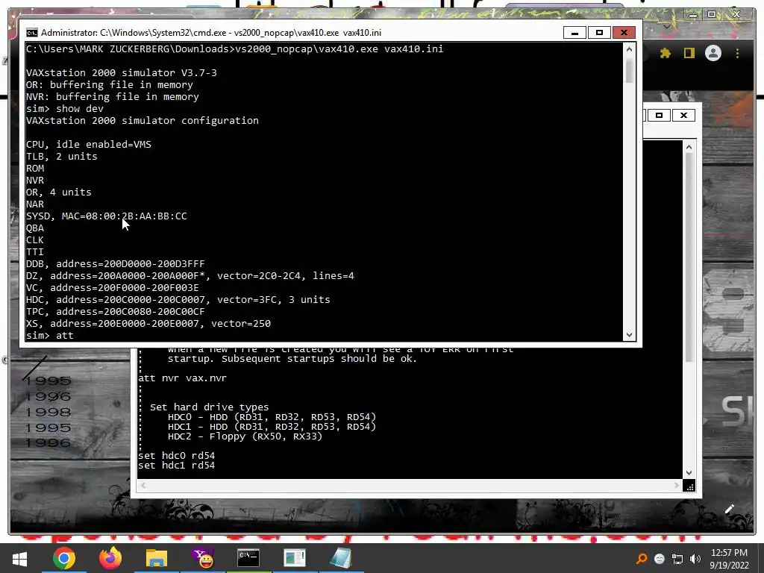
Task: Click text editor horizontal scroll right arrow
Action: [676, 485]
